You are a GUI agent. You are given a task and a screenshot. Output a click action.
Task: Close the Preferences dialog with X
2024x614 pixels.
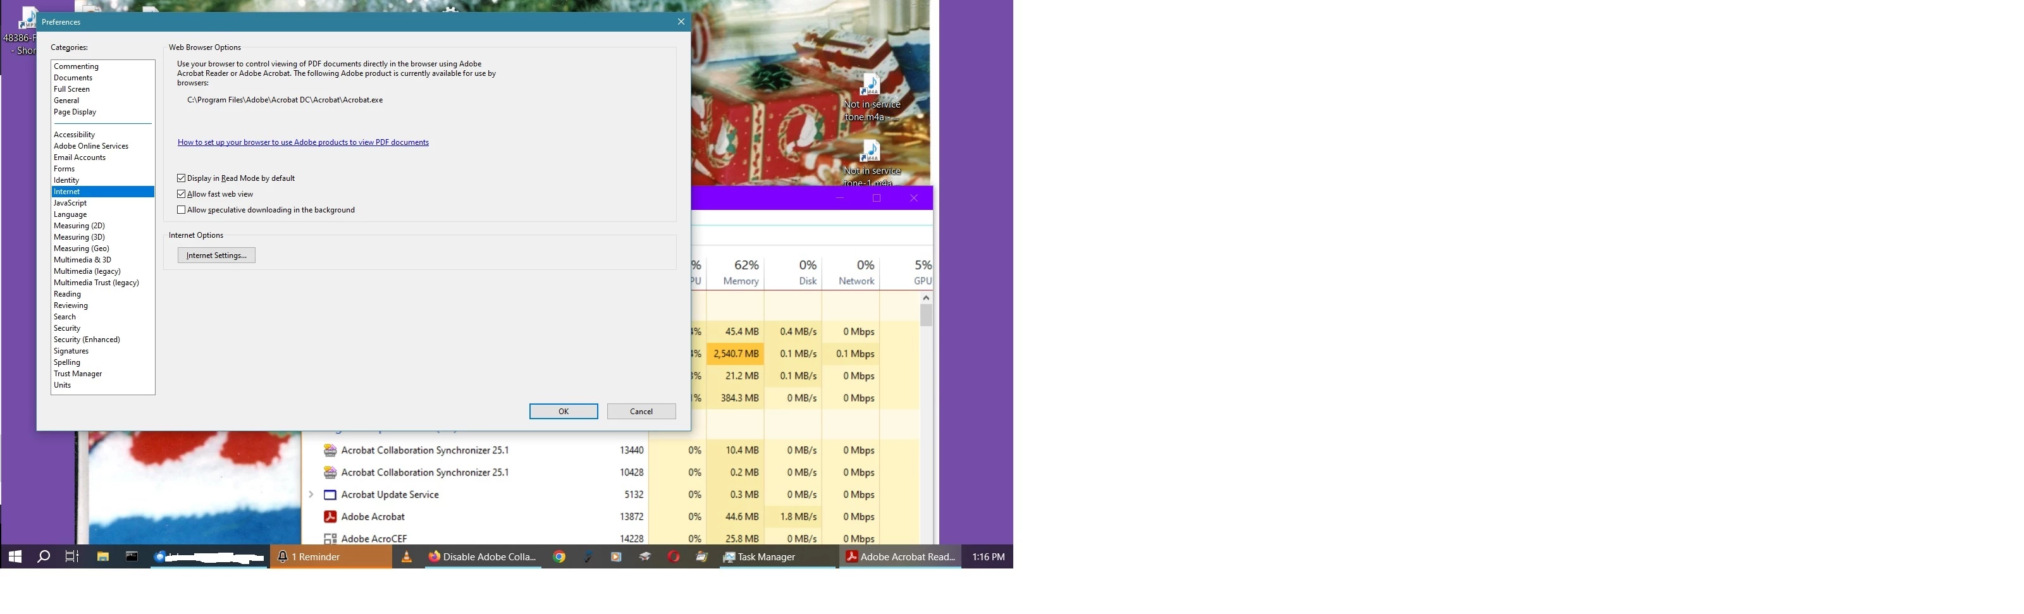(x=681, y=22)
